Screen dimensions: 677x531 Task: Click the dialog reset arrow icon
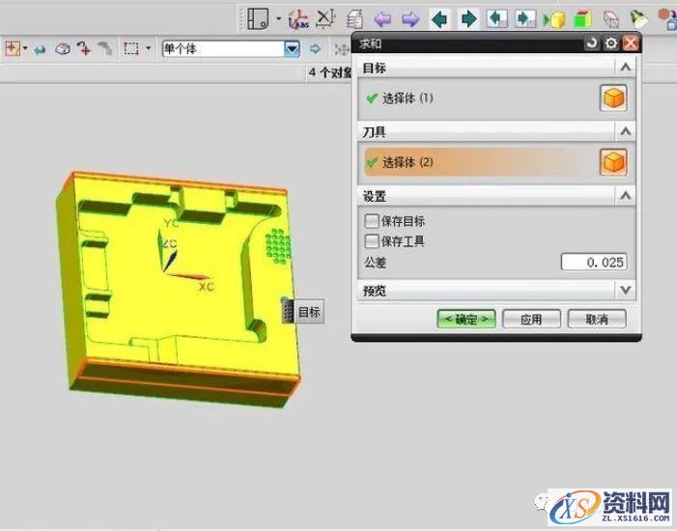tap(592, 43)
